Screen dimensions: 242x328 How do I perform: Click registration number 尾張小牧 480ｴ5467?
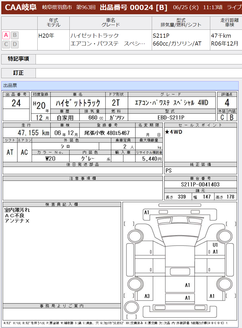pyautogui.click(x=107, y=133)
